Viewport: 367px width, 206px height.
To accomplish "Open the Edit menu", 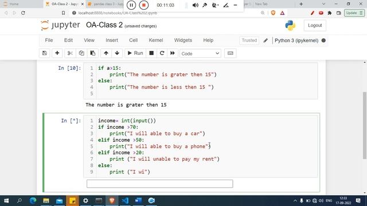I will click(68, 40).
